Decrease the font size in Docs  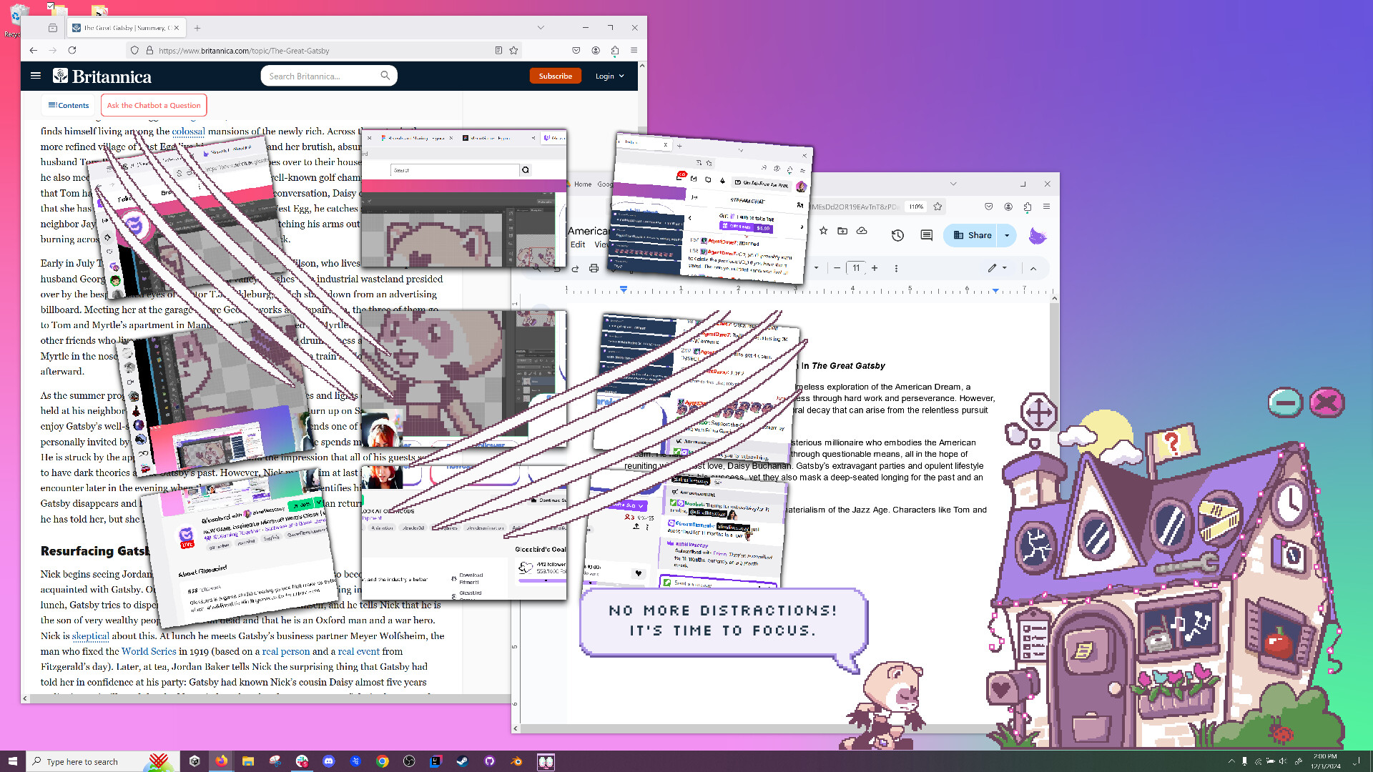(837, 268)
